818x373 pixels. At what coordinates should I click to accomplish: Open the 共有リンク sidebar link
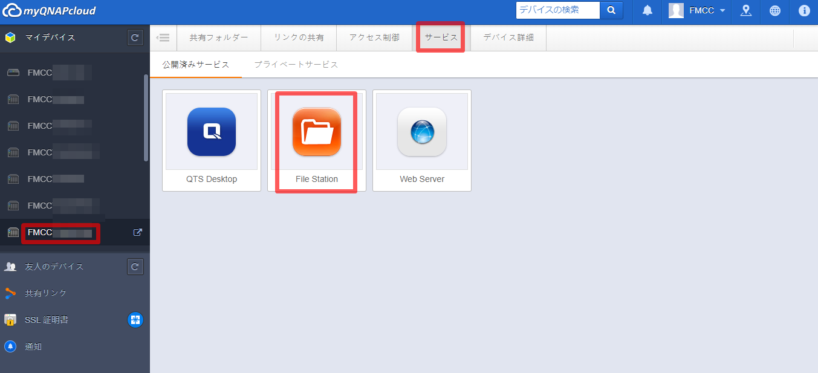pyautogui.click(x=45, y=293)
